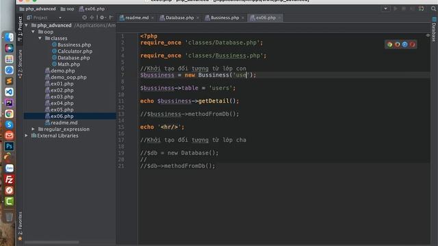Select Database.php in the project tree
This screenshot has width=438, height=246.
point(71,57)
